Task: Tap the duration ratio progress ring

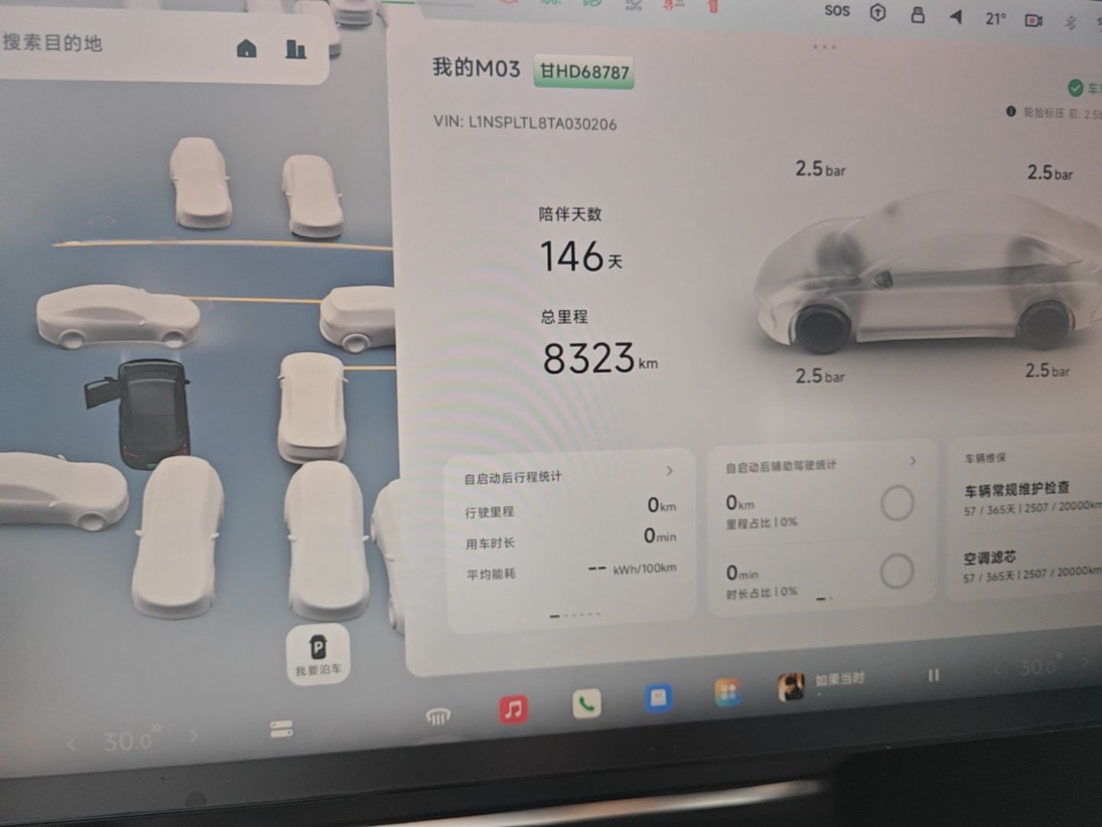Action: (x=897, y=571)
